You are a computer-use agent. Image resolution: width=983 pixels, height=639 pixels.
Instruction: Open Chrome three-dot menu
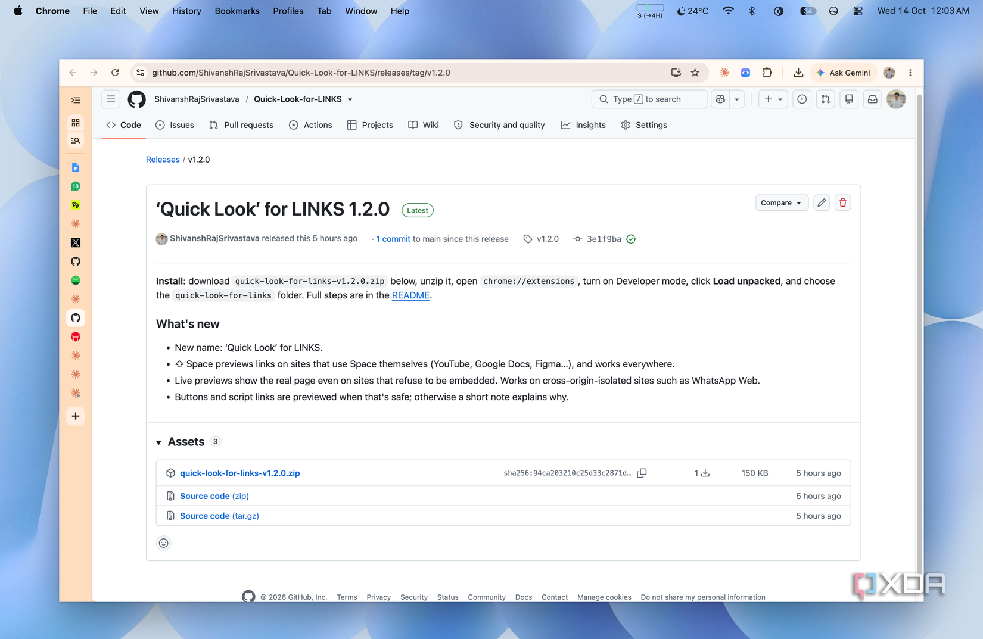coord(910,73)
